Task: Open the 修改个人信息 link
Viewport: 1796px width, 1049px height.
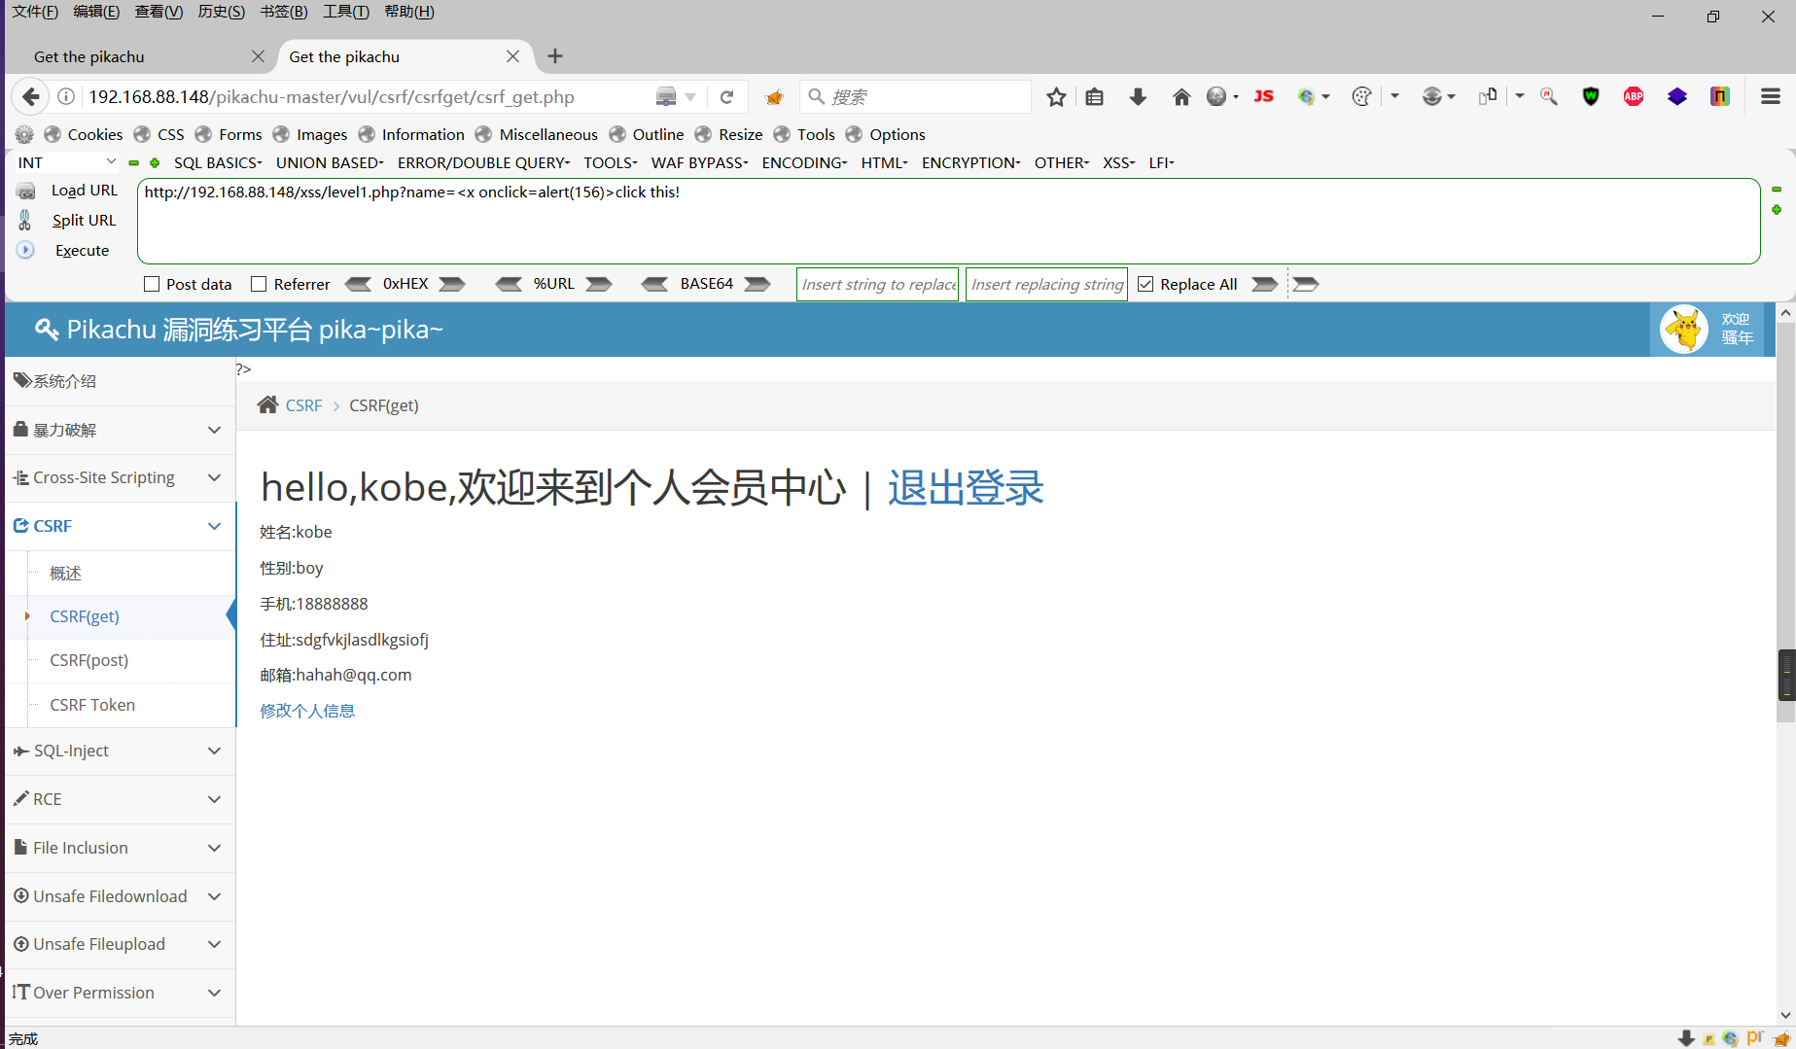Action: coord(307,710)
